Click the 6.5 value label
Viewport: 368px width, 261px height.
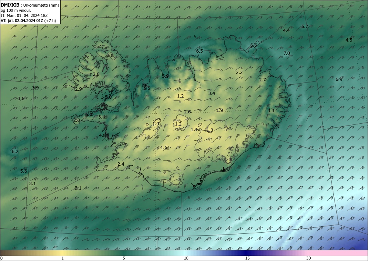199,51
